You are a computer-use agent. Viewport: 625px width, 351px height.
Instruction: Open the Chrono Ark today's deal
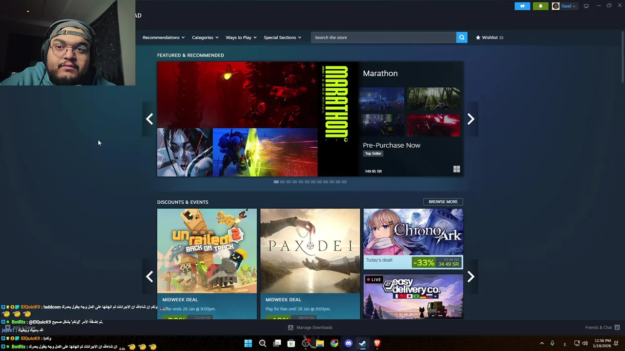(x=413, y=239)
